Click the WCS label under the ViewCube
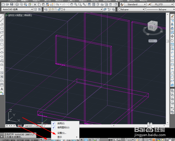175x141 pixels. click(153, 41)
